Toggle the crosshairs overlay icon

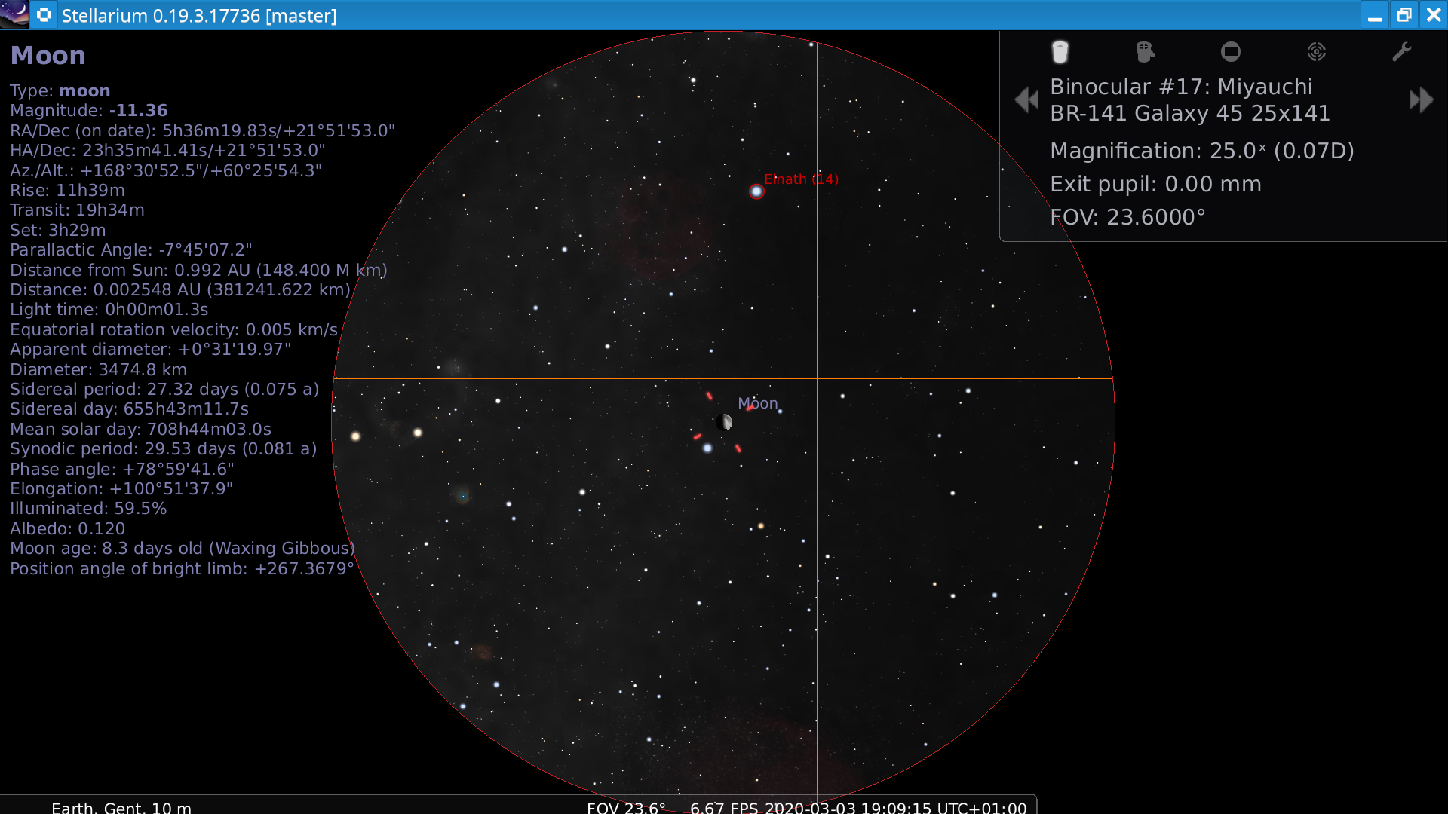point(1146,51)
